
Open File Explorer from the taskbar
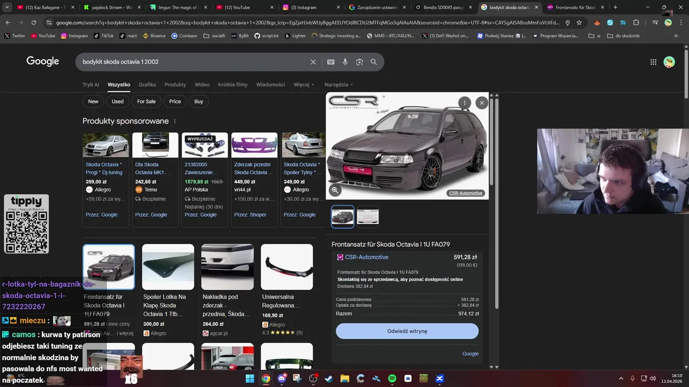pyautogui.click(x=344, y=378)
